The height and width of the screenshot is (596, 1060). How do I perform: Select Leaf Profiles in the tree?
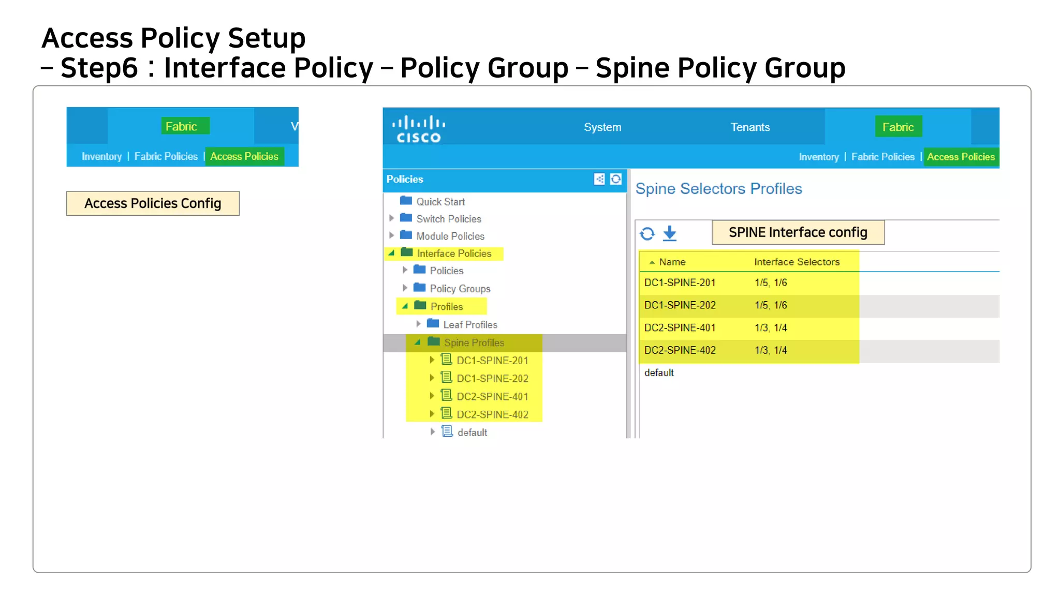[x=469, y=325]
